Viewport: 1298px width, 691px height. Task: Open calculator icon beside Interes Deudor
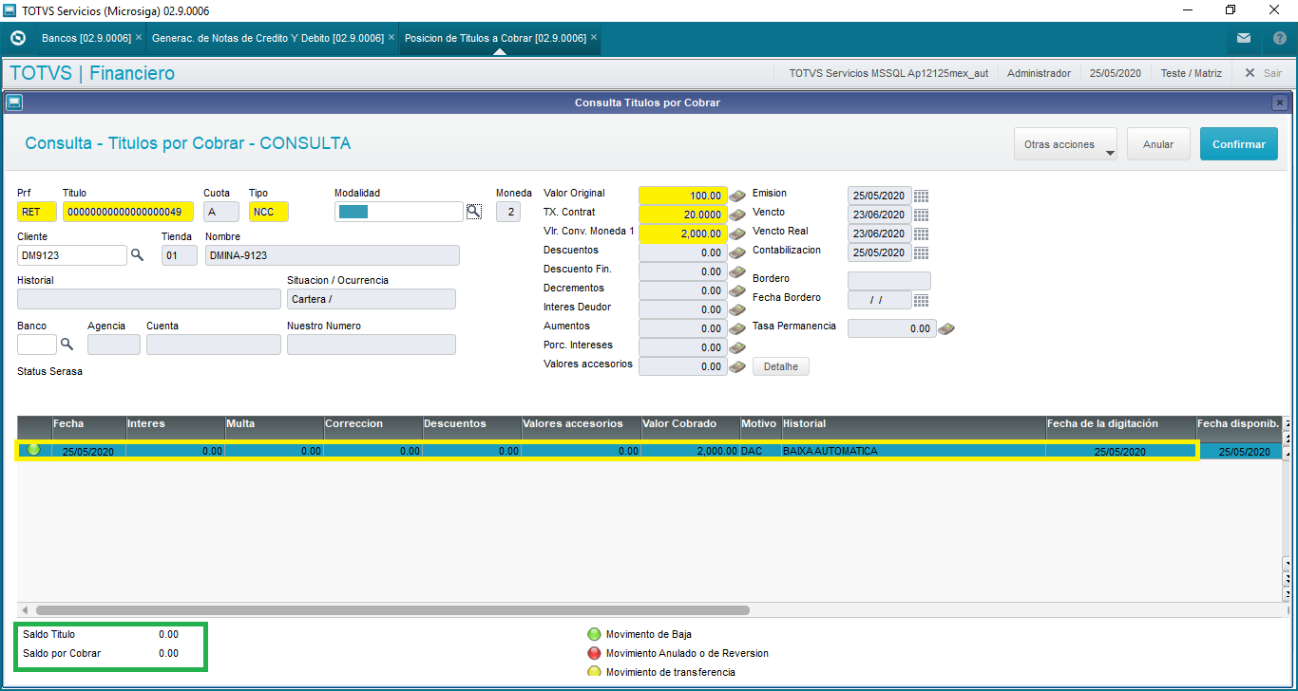(737, 309)
